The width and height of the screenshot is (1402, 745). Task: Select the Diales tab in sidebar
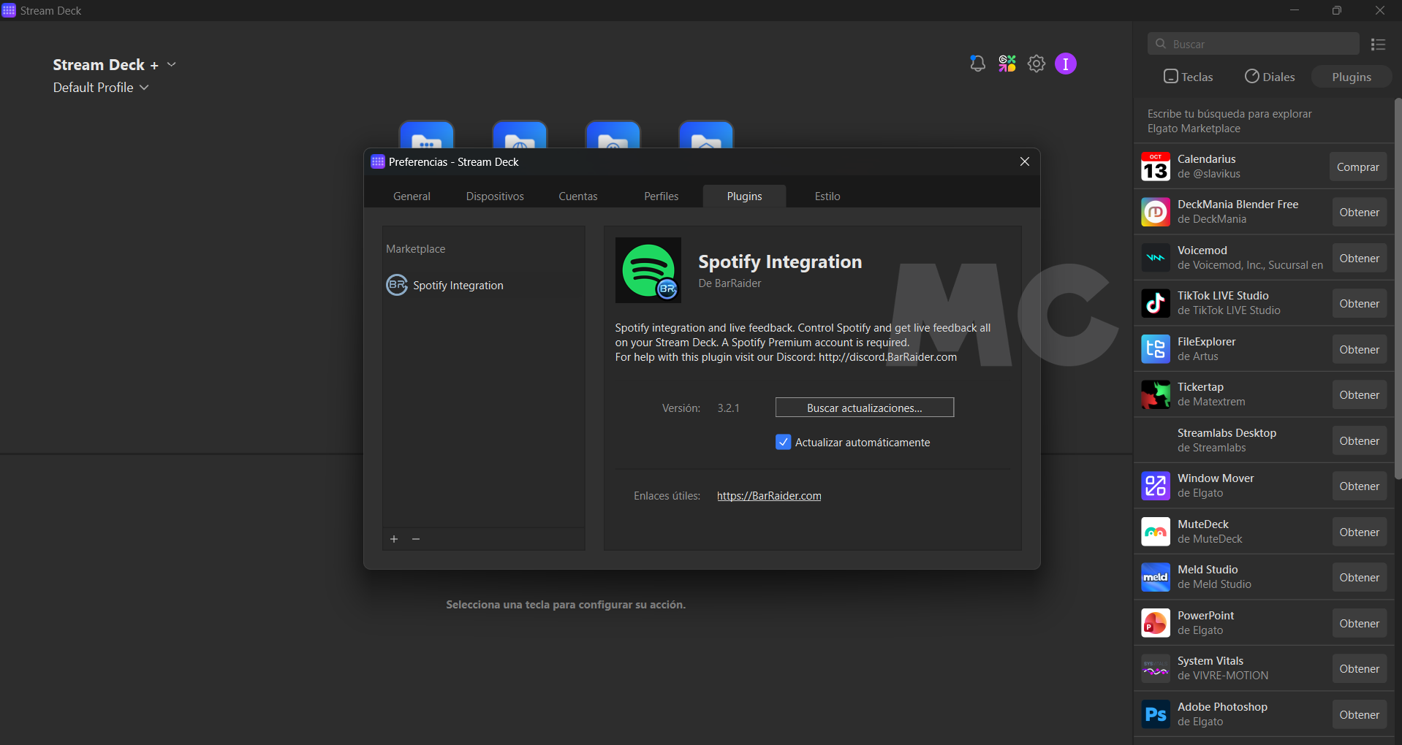[1270, 77]
